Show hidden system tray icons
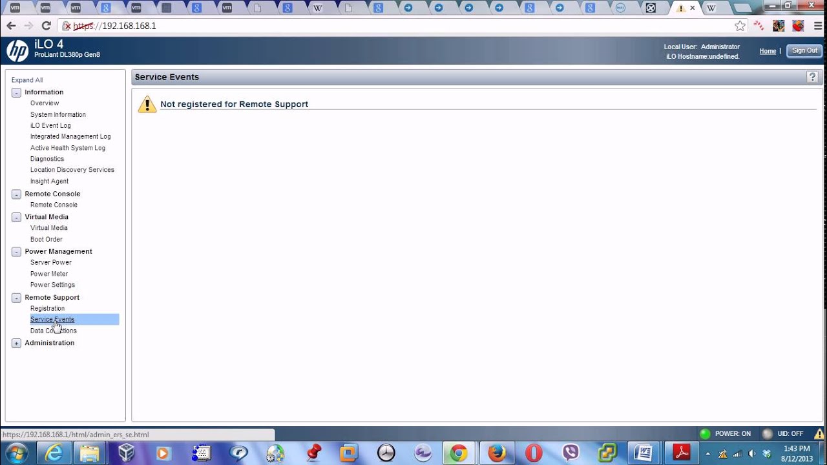Screen dimensions: 827x465 (x=707, y=453)
